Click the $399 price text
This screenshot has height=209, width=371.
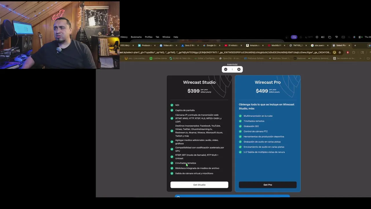tap(193, 91)
